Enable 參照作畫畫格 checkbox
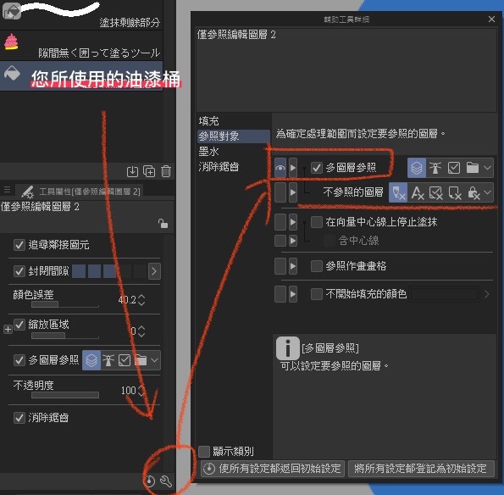The image size is (504, 495). pos(317,266)
